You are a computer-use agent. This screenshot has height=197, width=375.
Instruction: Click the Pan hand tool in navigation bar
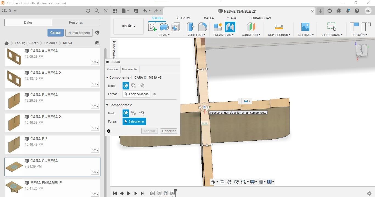pos(229,182)
